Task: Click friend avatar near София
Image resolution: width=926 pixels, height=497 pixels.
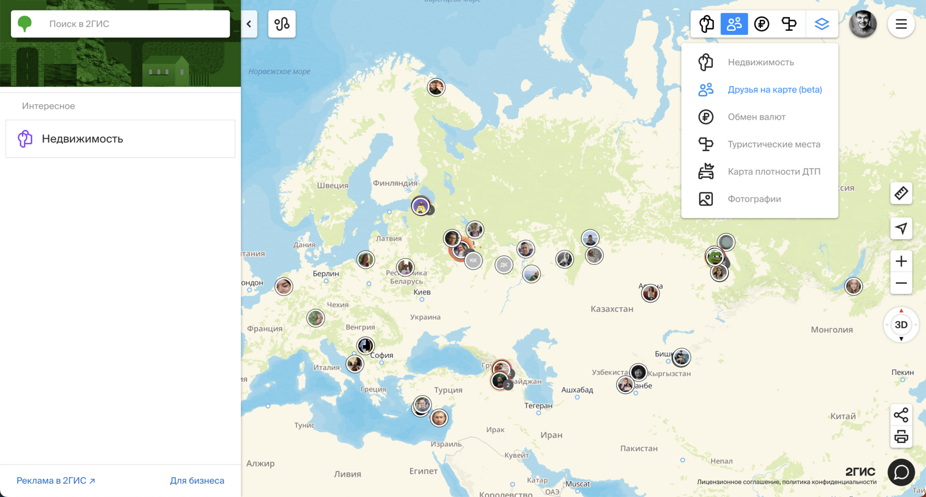Action: click(365, 345)
